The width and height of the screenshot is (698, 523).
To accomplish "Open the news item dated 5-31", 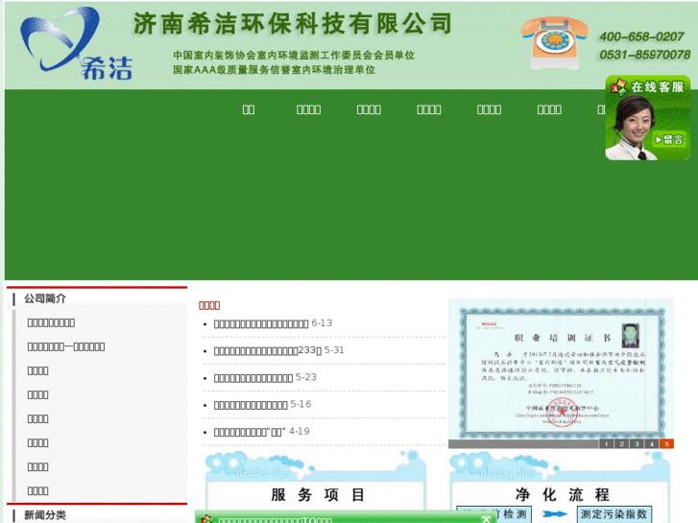I will [268, 350].
